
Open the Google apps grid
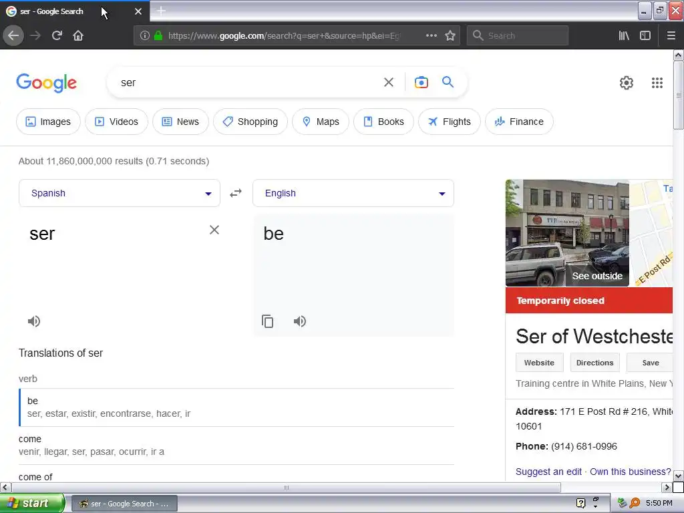657,82
